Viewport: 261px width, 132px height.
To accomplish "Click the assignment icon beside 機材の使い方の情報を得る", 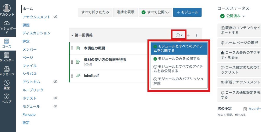I will (x=78, y=62).
